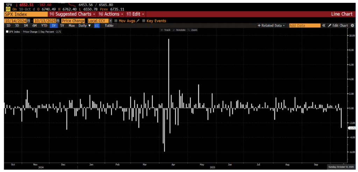Click into the Add Data field

tap(305, 26)
